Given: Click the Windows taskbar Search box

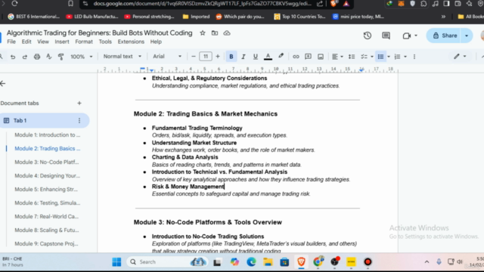Looking at the screenshot, I should pyautogui.click(x=168, y=262).
